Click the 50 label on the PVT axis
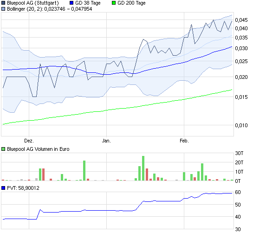The width and height of the screenshot is (253, 239). pyautogui.click(x=238, y=205)
